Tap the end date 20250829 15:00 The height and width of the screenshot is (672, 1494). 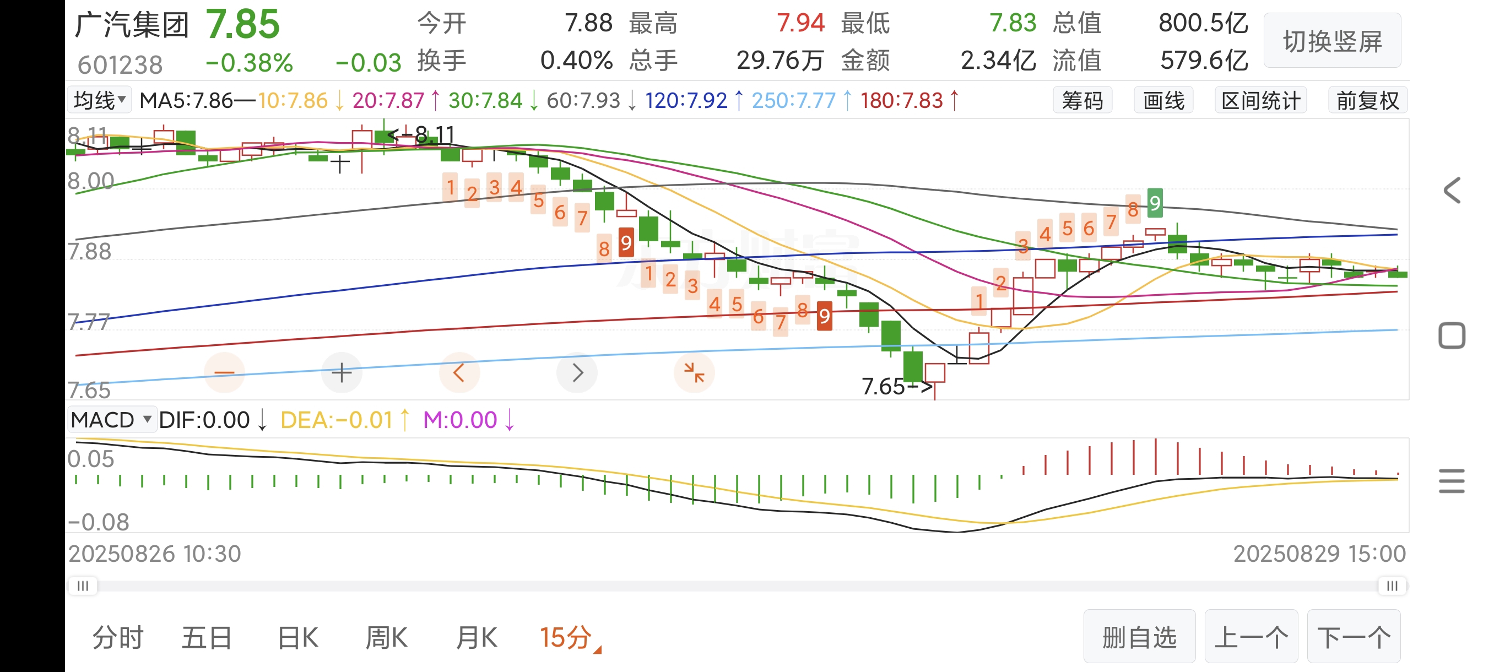(1319, 553)
